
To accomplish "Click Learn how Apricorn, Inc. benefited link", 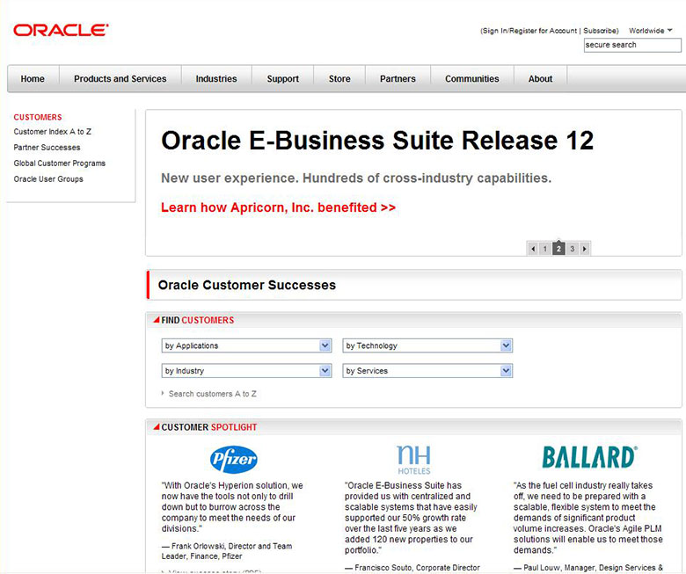I will coord(278,208).
